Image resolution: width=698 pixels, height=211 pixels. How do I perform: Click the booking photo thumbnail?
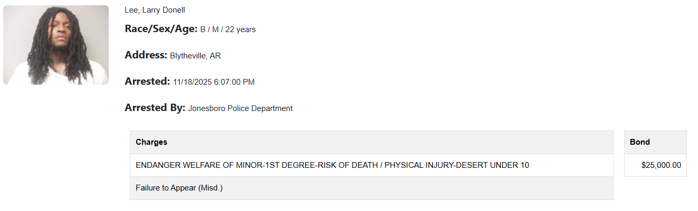point(56,45)
